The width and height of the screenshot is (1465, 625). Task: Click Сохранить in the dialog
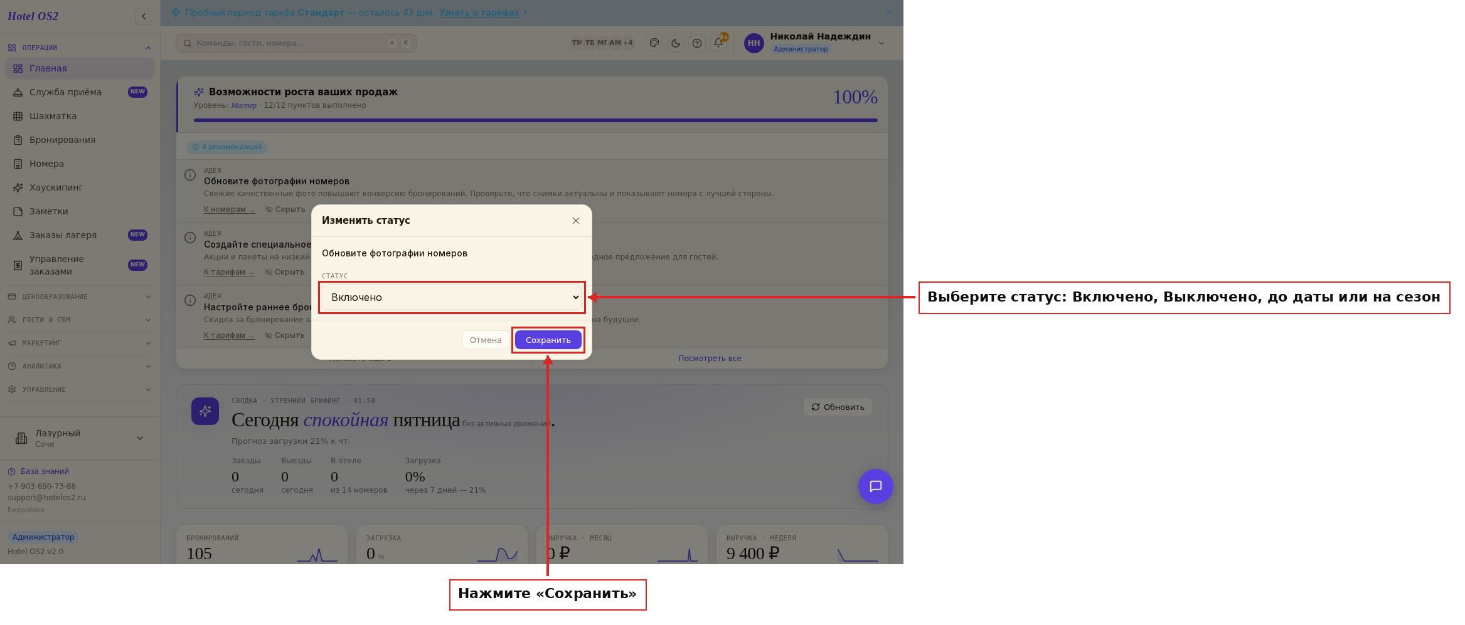[548, 340]
